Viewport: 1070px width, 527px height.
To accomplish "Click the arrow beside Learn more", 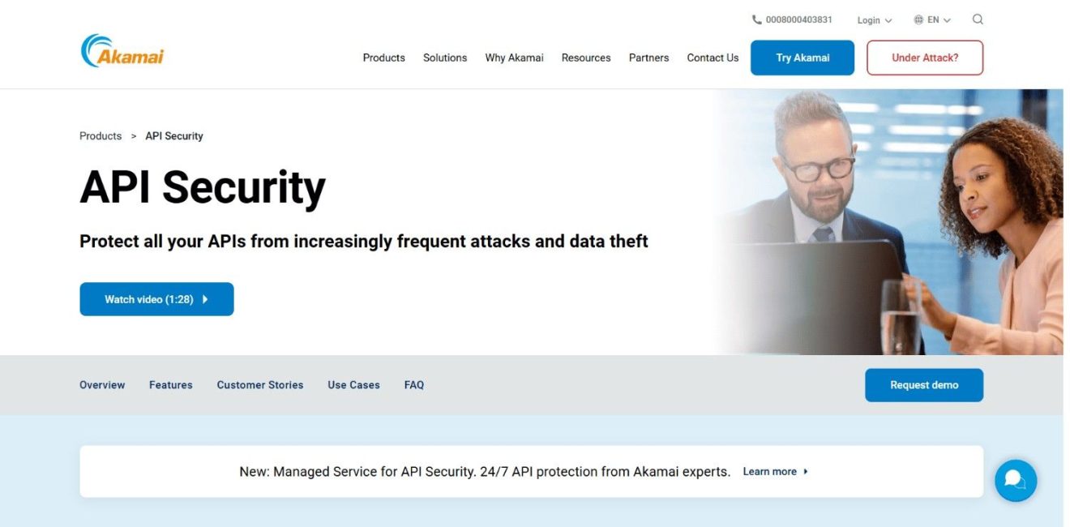I will 806,471.
